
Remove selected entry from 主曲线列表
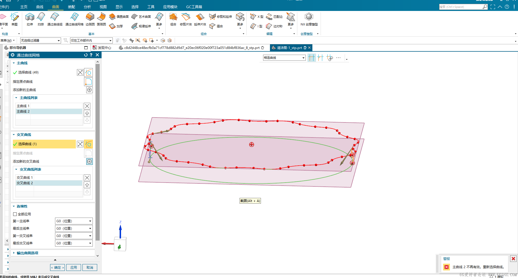[87, 106]
